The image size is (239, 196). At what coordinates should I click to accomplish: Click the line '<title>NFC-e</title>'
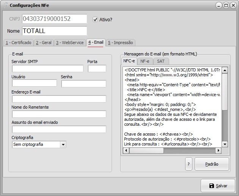click(146, 90)
